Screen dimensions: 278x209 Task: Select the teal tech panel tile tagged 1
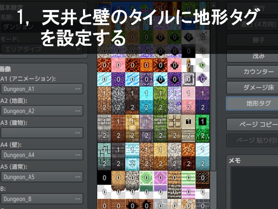[x=104, y=150]
